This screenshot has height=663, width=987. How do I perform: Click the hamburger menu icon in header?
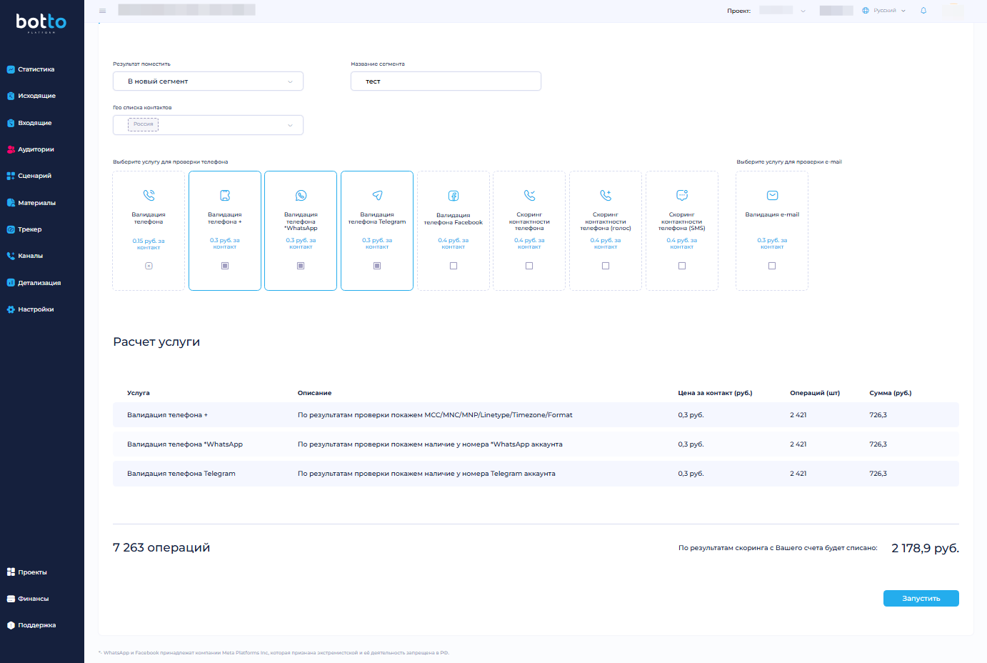pos(103,11)
